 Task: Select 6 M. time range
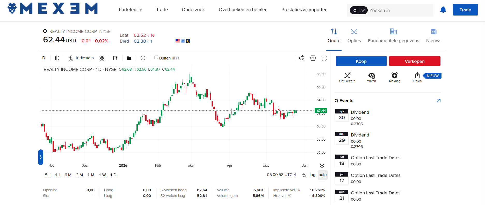[x=68, y=175]
